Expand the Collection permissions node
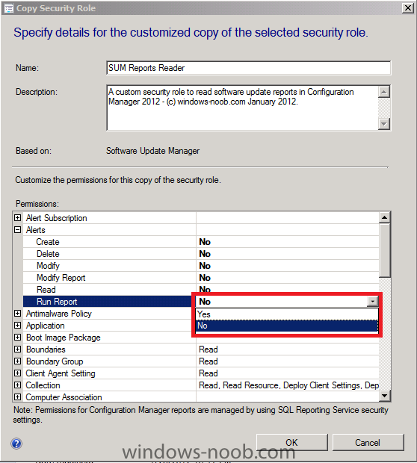 (18, 385)
